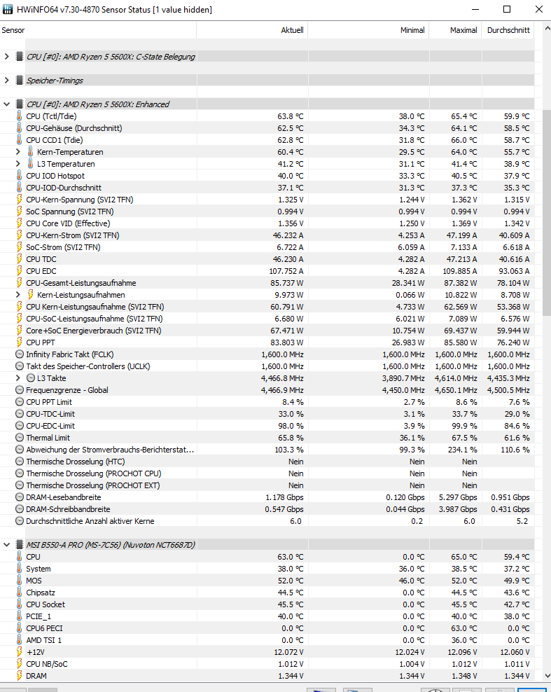The height and width of the screenshot is (692, 551).
Task: Click thermometer icon for CPU CCD1 (Tdie)
Action: coord(19,140)
